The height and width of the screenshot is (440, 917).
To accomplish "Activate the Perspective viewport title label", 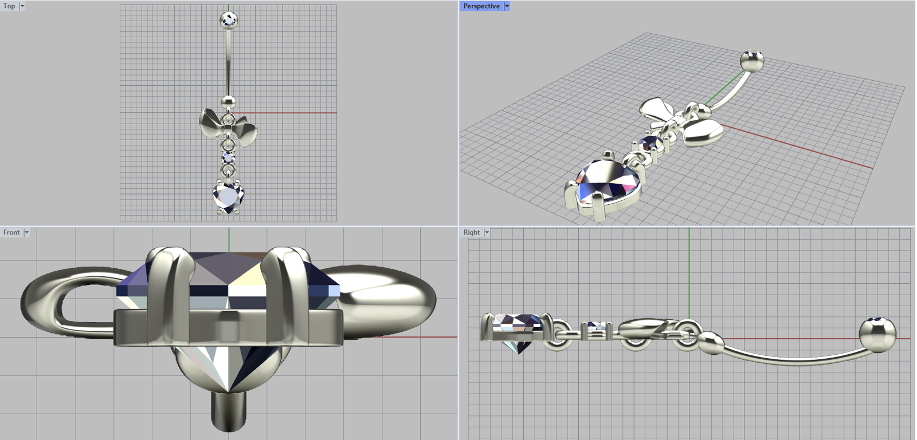I will coord(481,6).
